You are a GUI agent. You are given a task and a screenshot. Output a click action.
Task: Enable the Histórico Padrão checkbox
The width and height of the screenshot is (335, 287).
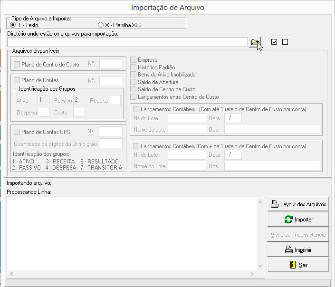(134, 67)
